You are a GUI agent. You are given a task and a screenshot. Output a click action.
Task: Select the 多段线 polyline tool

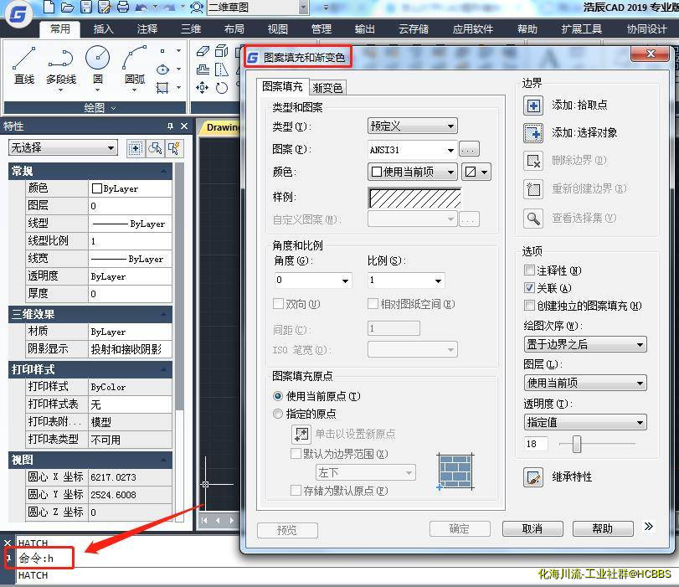point(60,69)
